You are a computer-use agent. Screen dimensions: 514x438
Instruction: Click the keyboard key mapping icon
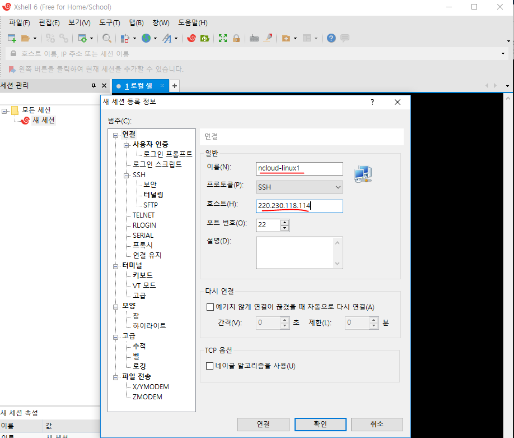[254, 38]
